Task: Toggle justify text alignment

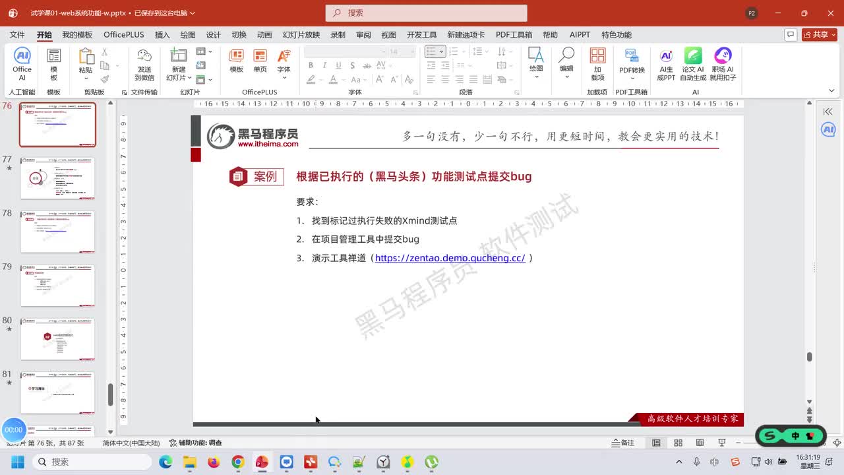Action: click(x=474, y=79)
